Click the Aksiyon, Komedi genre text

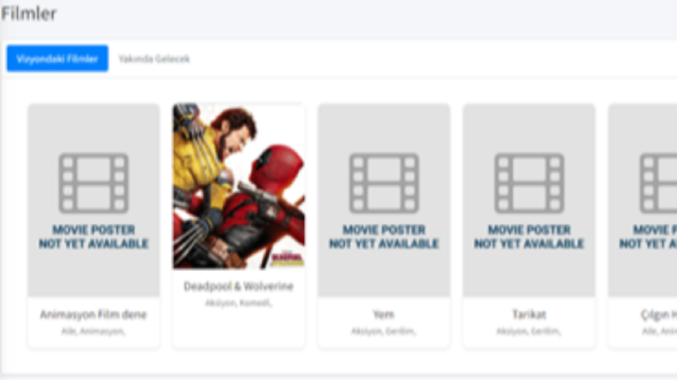(238, 302)
